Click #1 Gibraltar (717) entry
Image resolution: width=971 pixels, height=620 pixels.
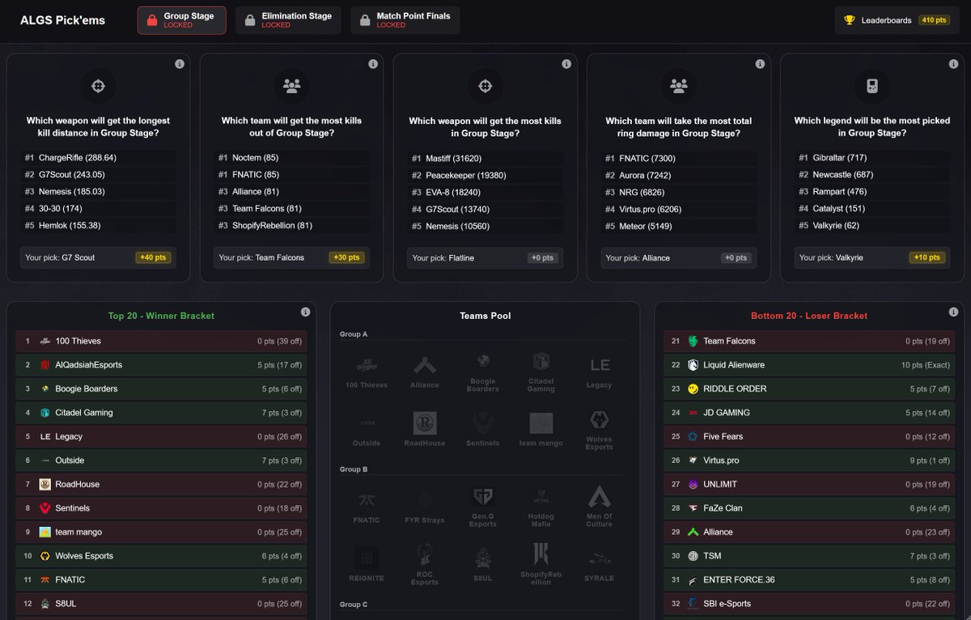pyautogui.click(x=872, y=158)
